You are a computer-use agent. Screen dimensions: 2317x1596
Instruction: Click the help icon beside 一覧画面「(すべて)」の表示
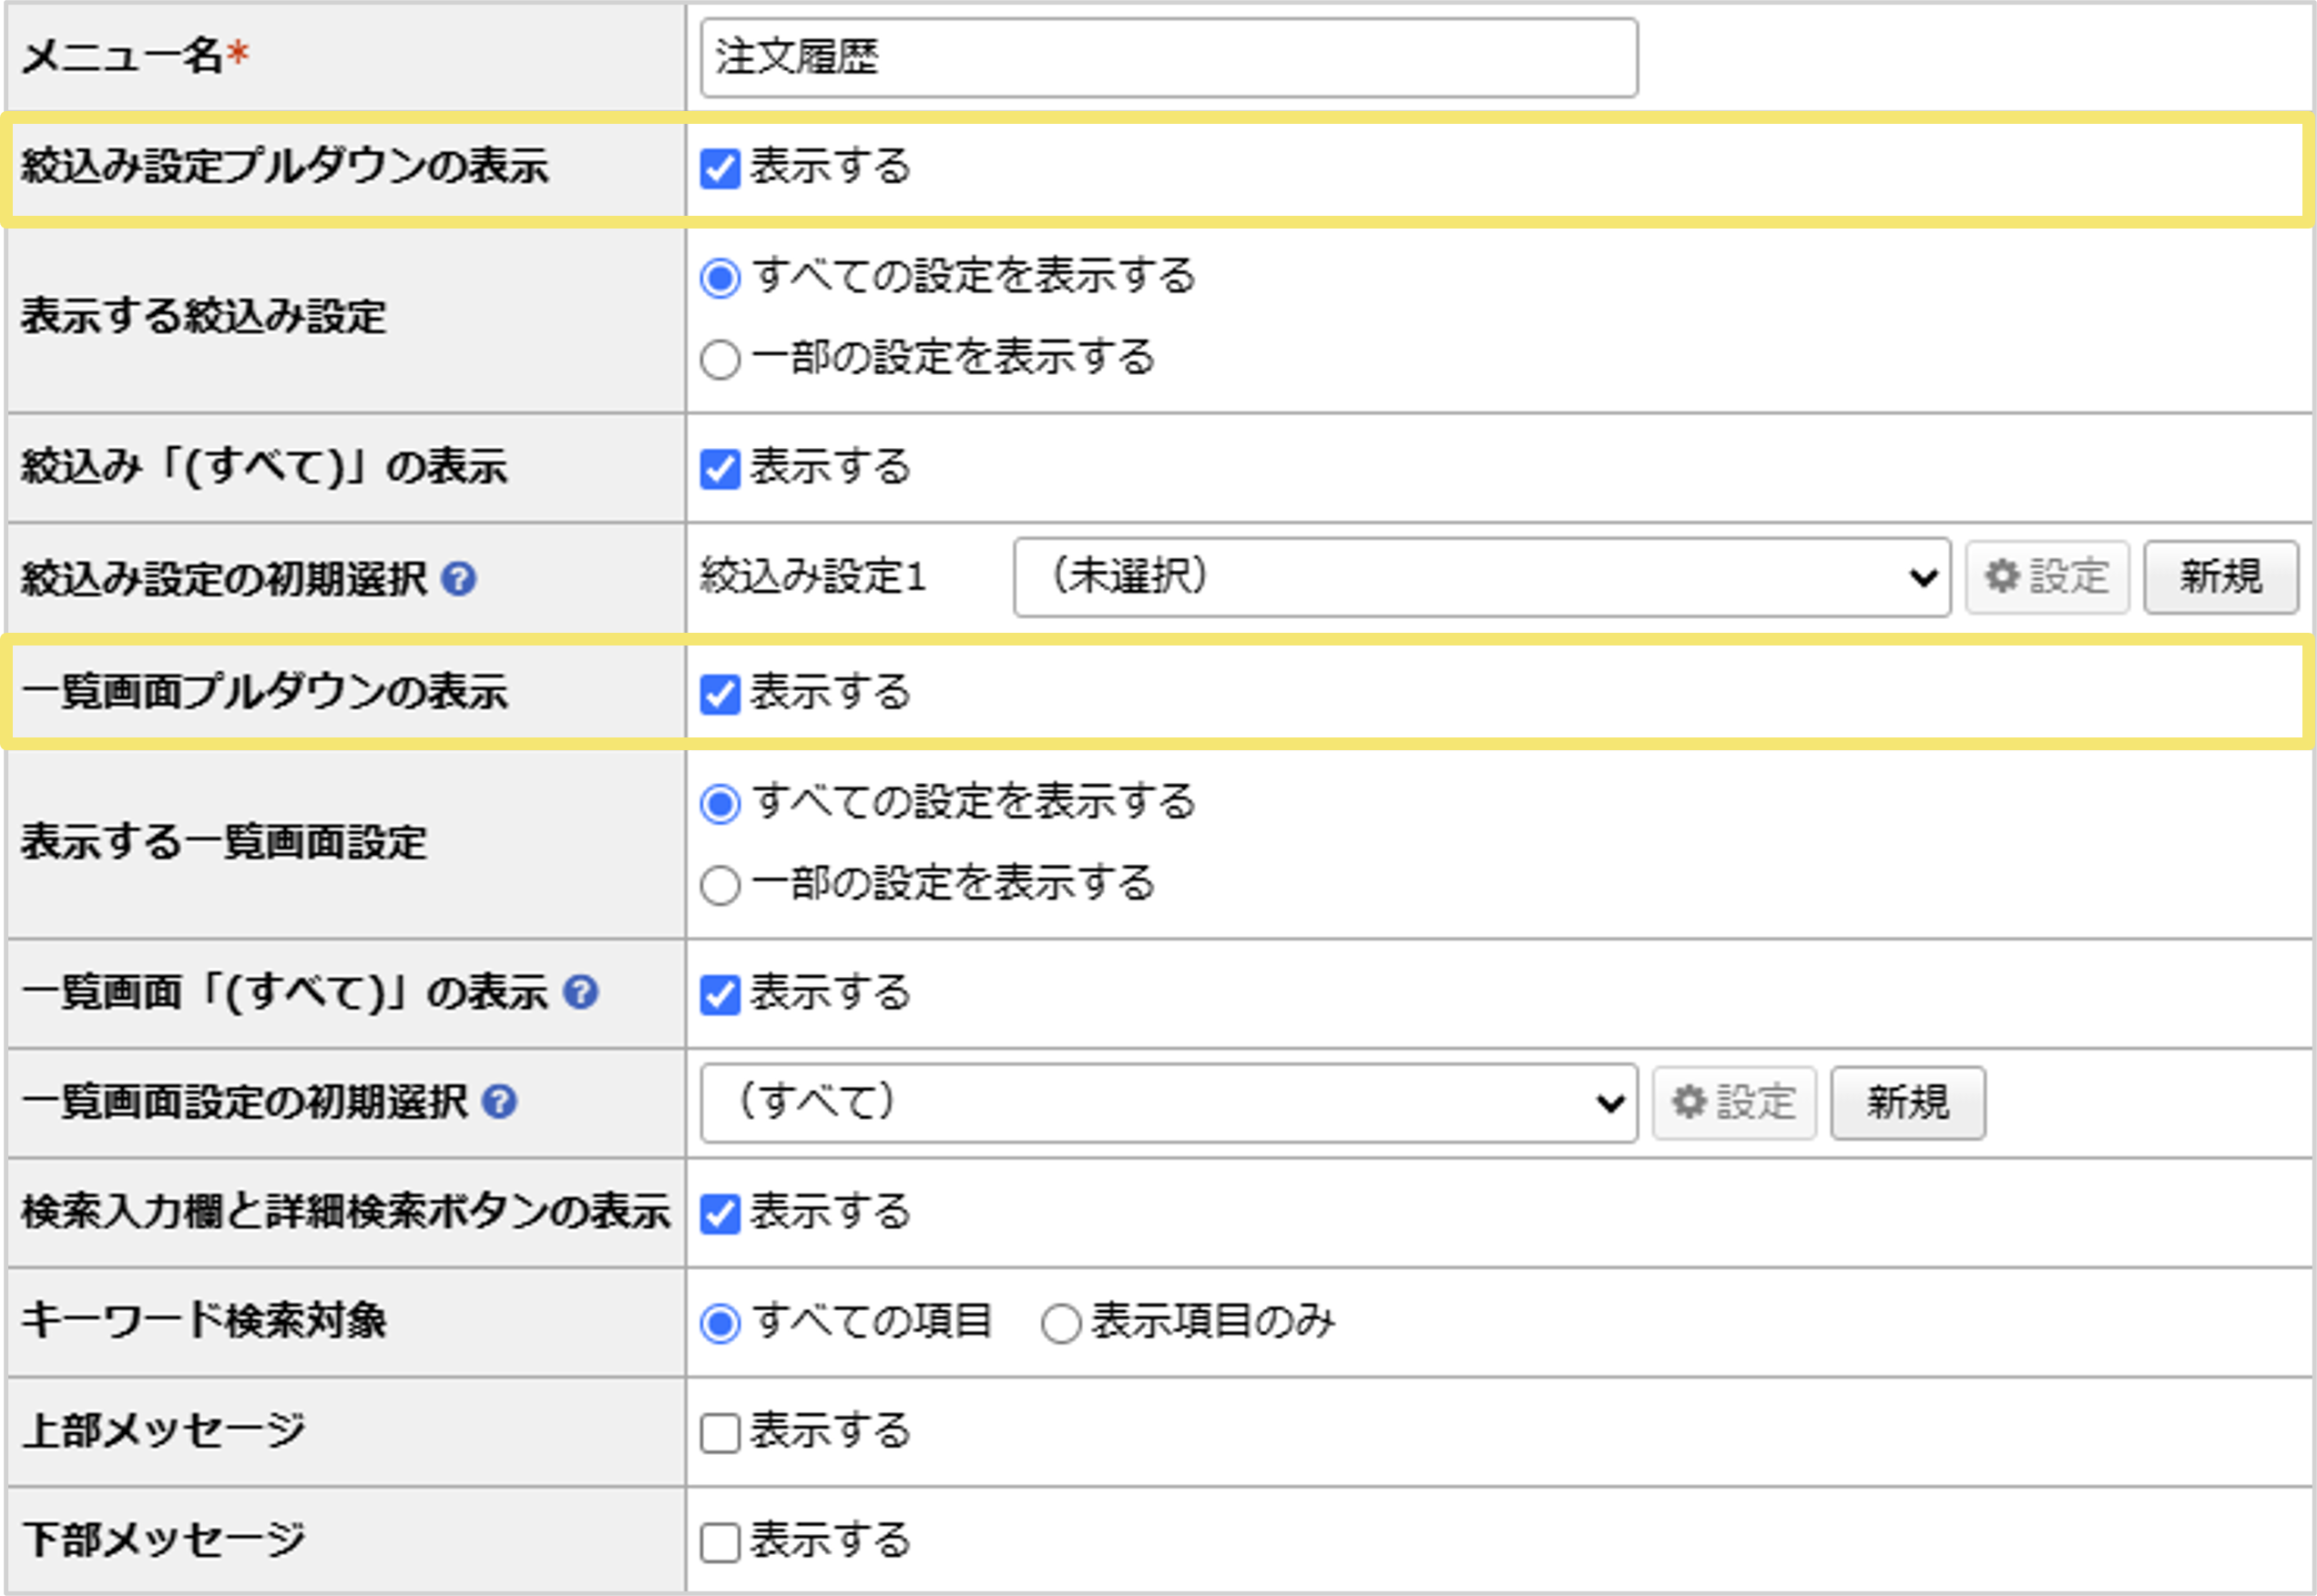[582, 993]
